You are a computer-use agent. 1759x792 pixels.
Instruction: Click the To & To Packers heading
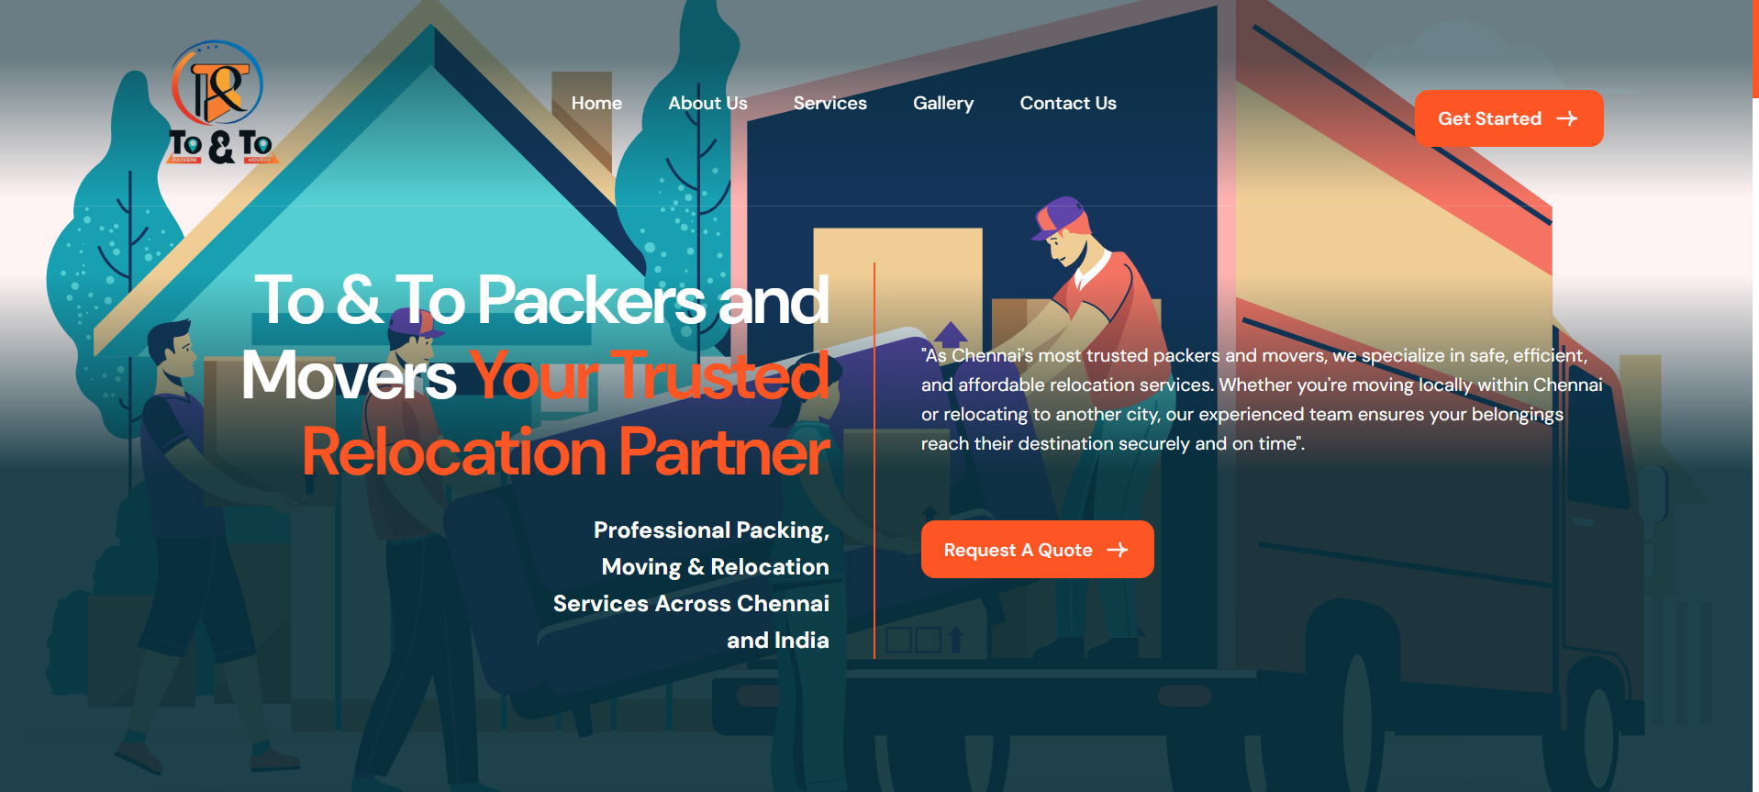point(541,300)
